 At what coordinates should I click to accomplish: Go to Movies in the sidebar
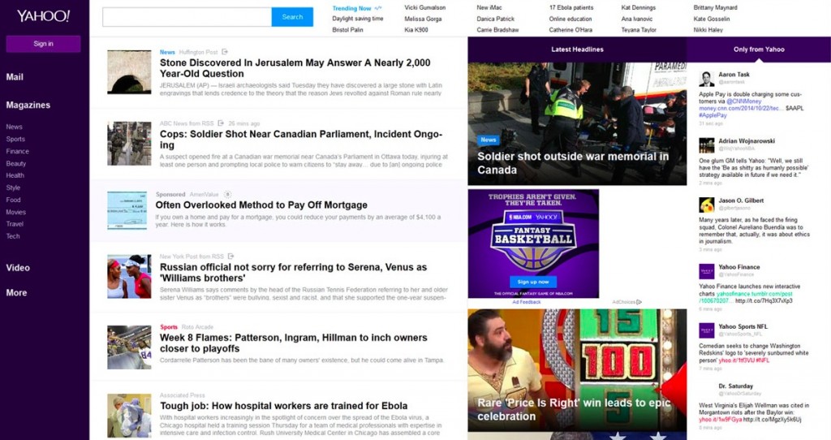pyautogui.click(x=16, y=212)
